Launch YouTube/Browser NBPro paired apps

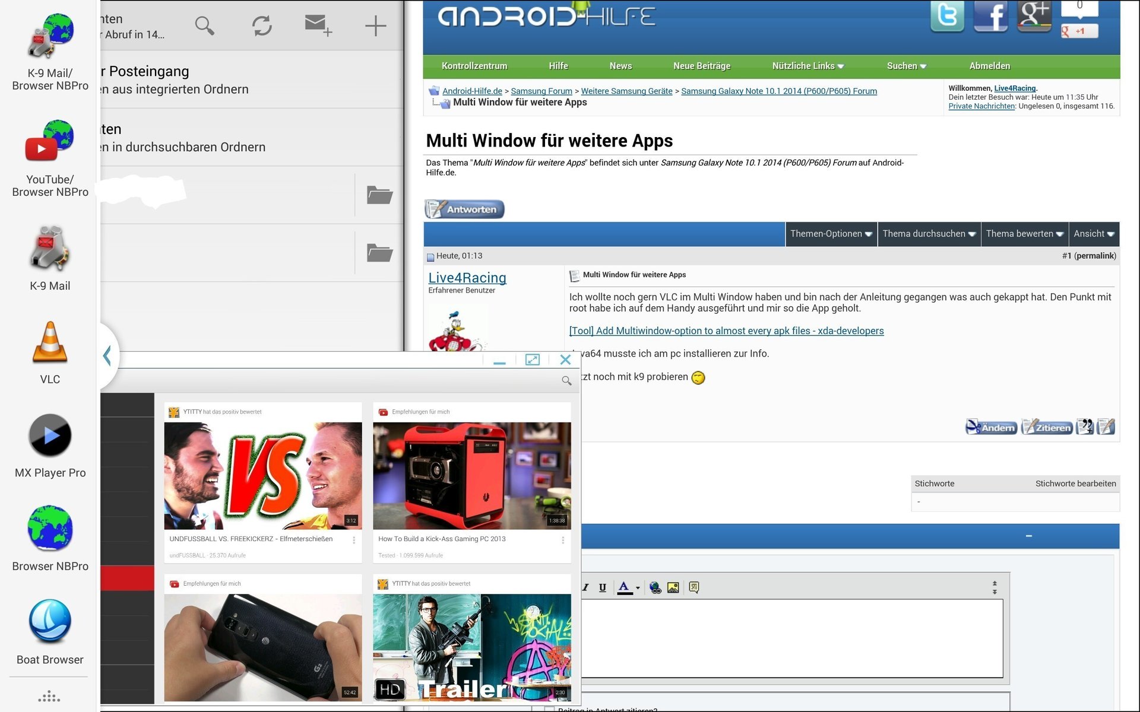[50, 158]
